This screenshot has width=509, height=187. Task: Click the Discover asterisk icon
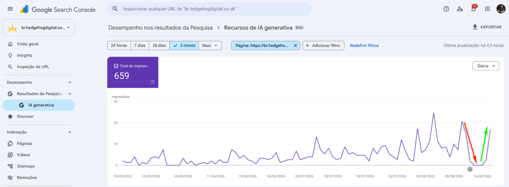tap(10, 116)
